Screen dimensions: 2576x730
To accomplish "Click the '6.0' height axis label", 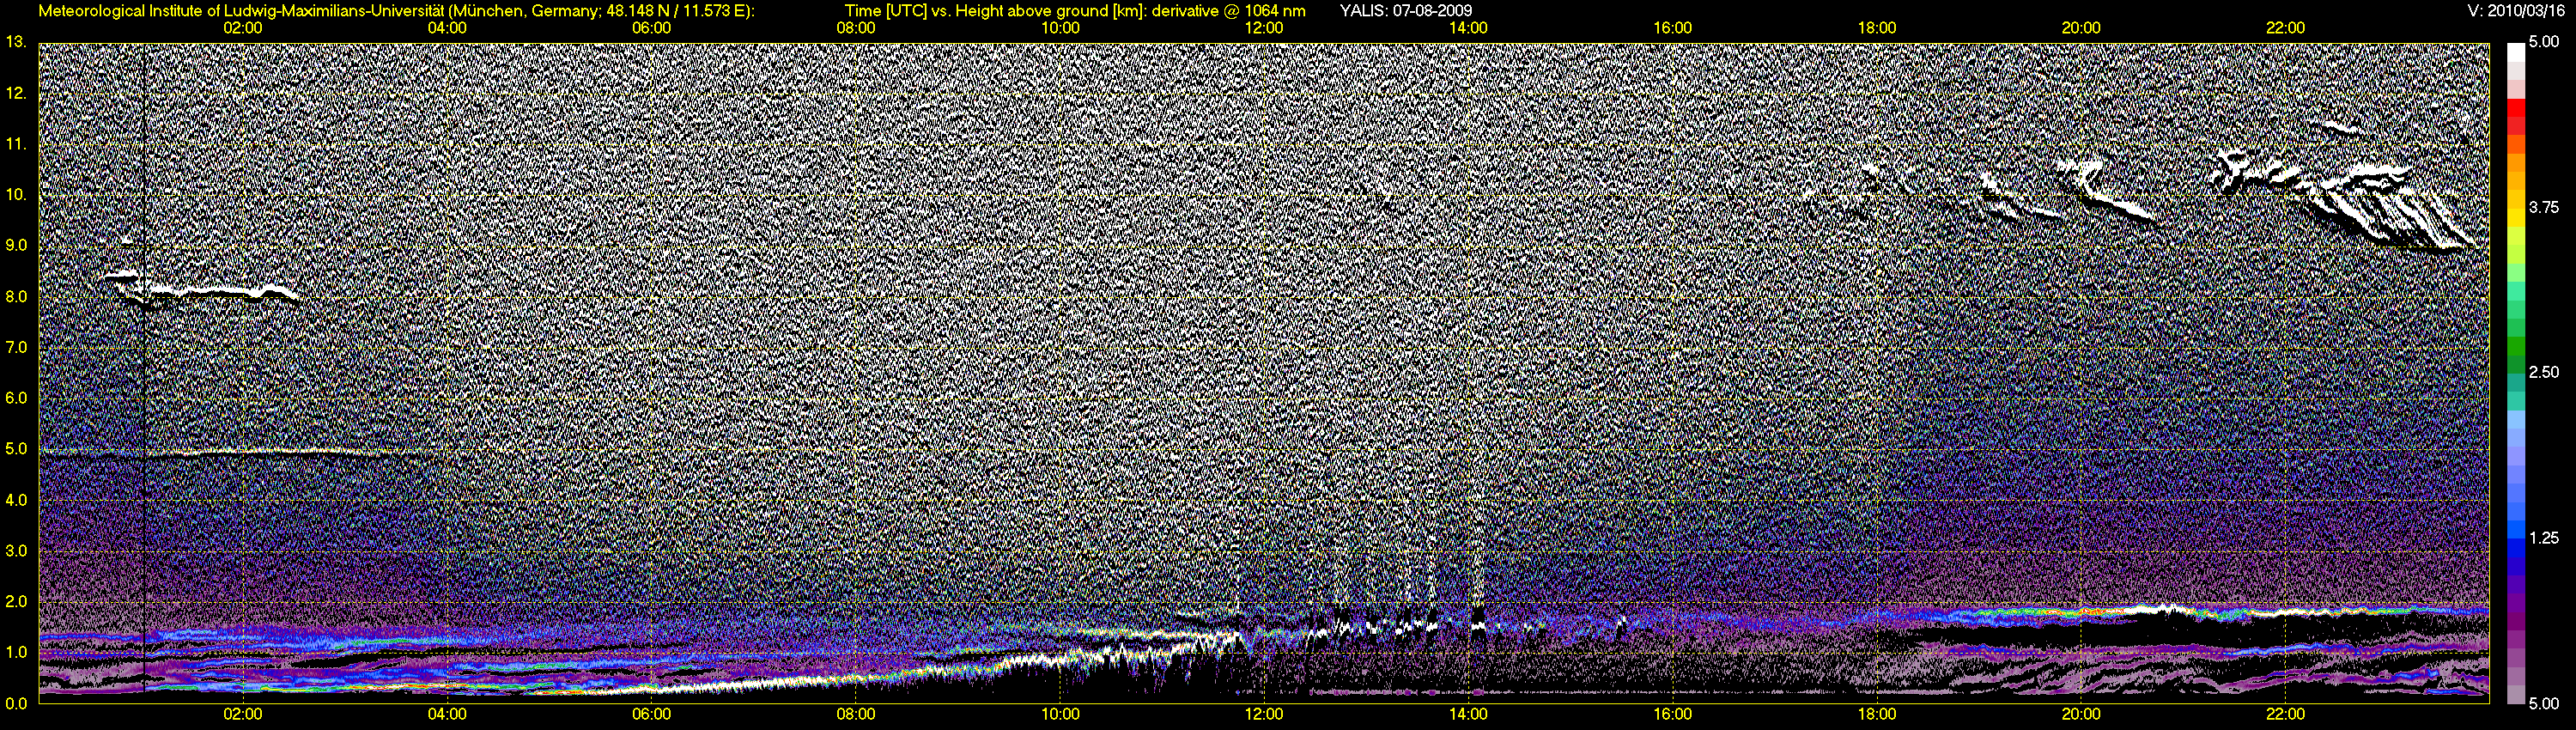I will click(x=16, y=398).
